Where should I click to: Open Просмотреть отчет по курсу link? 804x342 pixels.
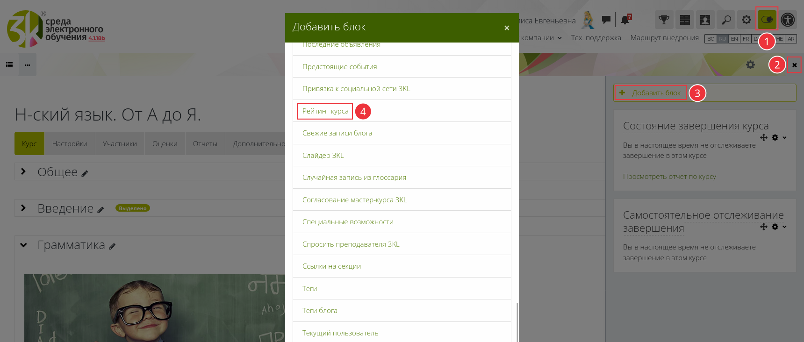pyautogui.click(x=669, y=176)
